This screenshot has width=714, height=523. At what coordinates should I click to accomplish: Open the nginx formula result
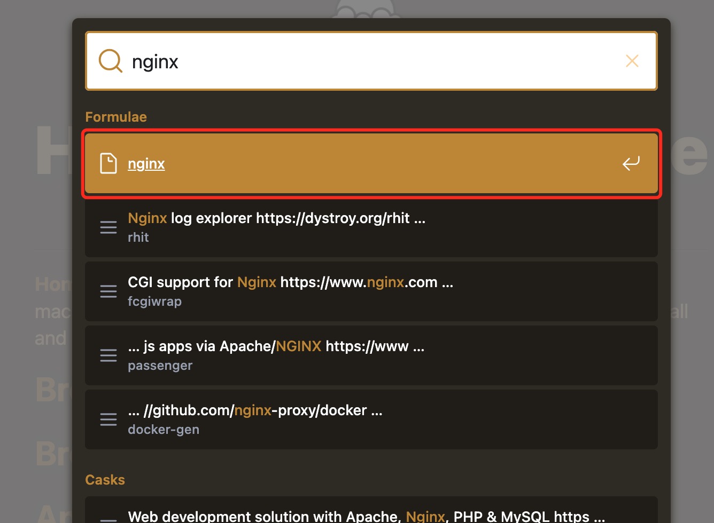[371, 163]
